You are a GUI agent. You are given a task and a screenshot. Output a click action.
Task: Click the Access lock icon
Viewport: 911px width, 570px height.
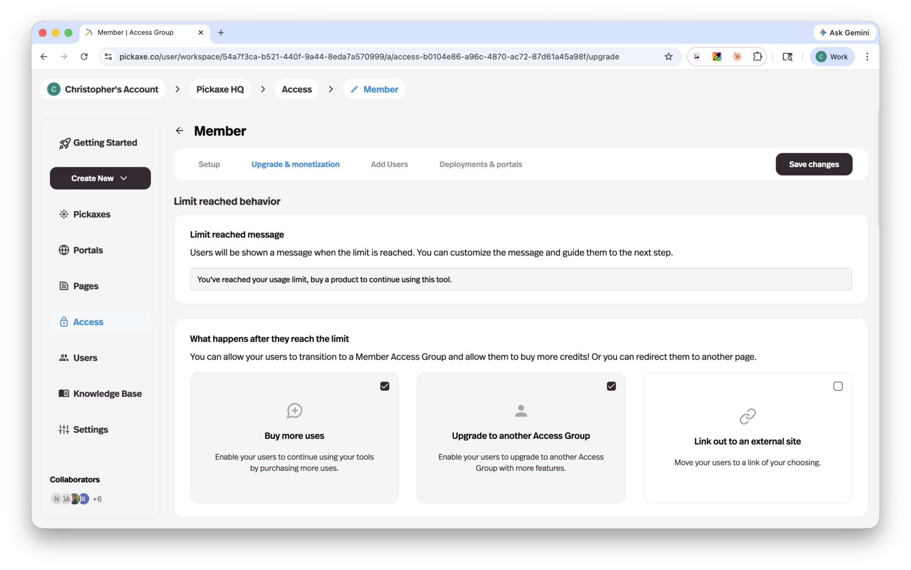[x=64, y=322]
